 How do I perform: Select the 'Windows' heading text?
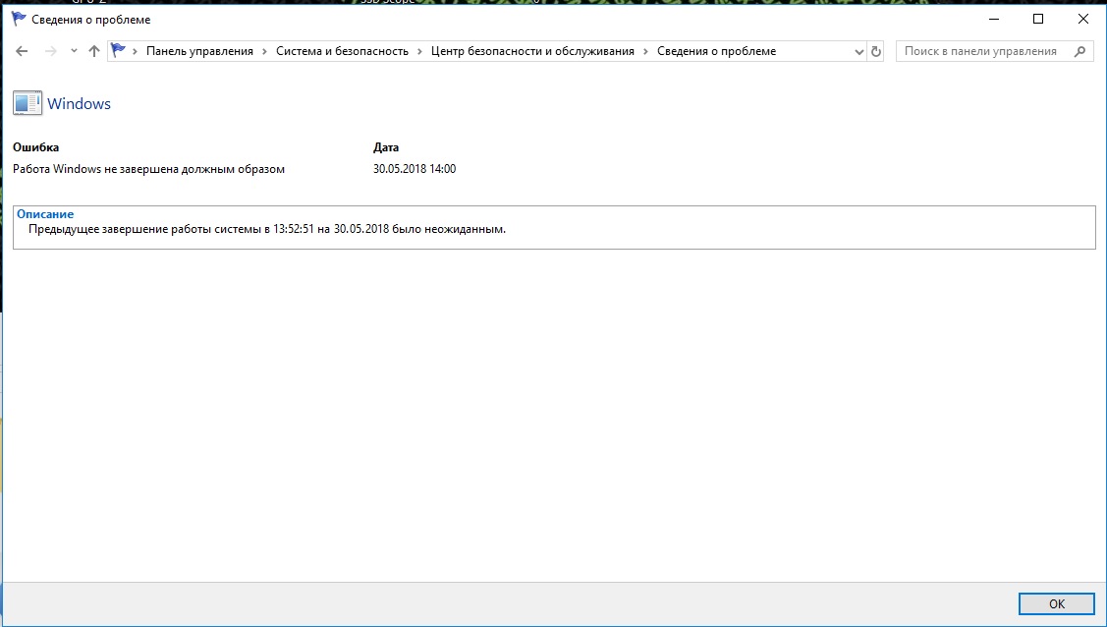pos(79,104)
